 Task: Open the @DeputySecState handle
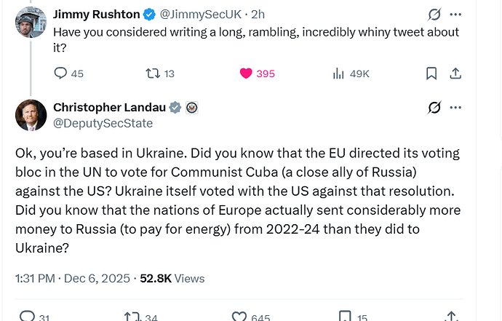[x=103, y=123]
